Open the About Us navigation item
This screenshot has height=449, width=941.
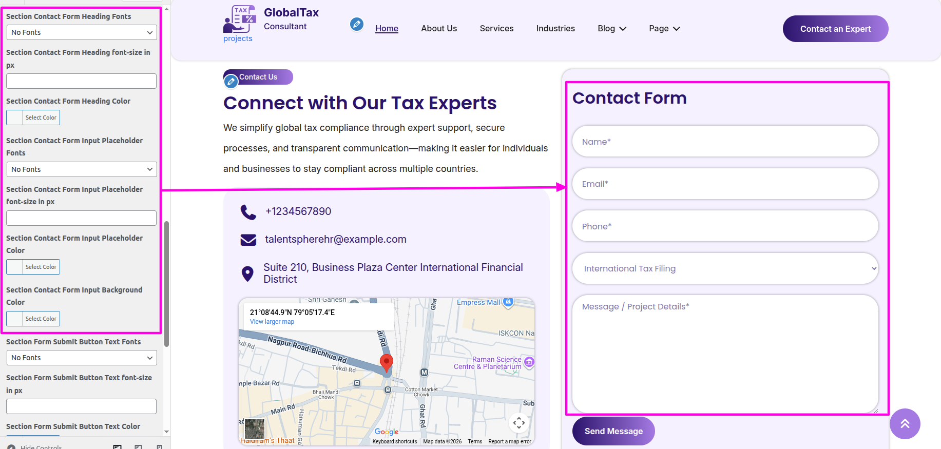pos(439,29)
